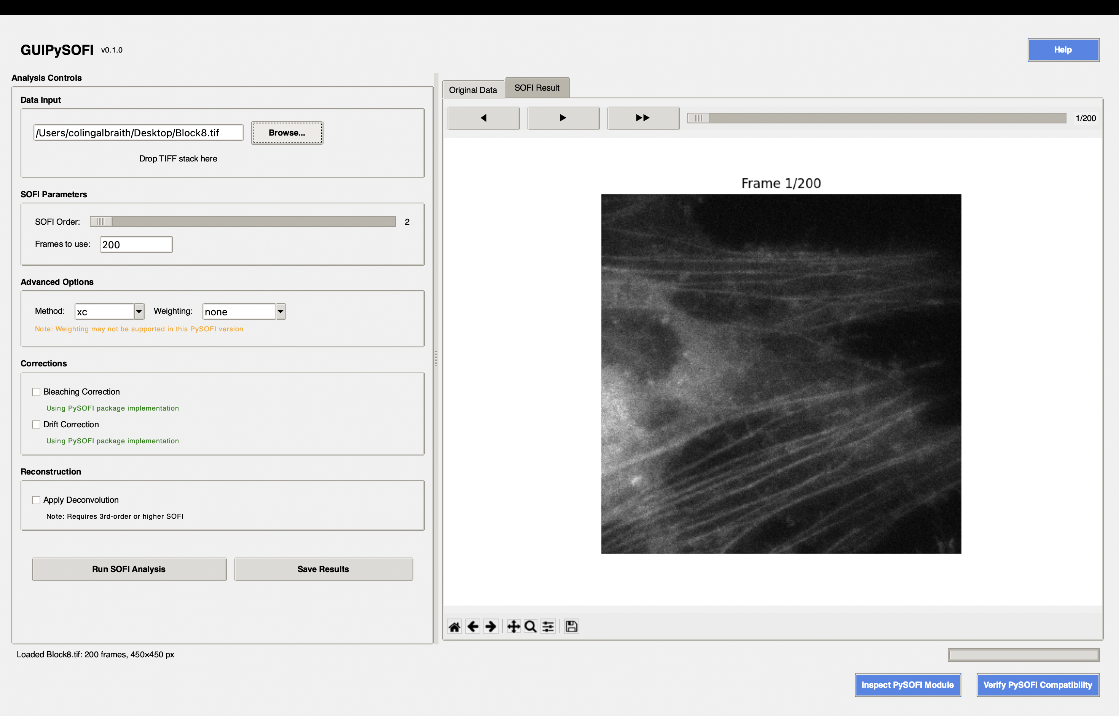Switch to the SOFI Result tab
1119x716 pixels.
[x=537, y=88]
